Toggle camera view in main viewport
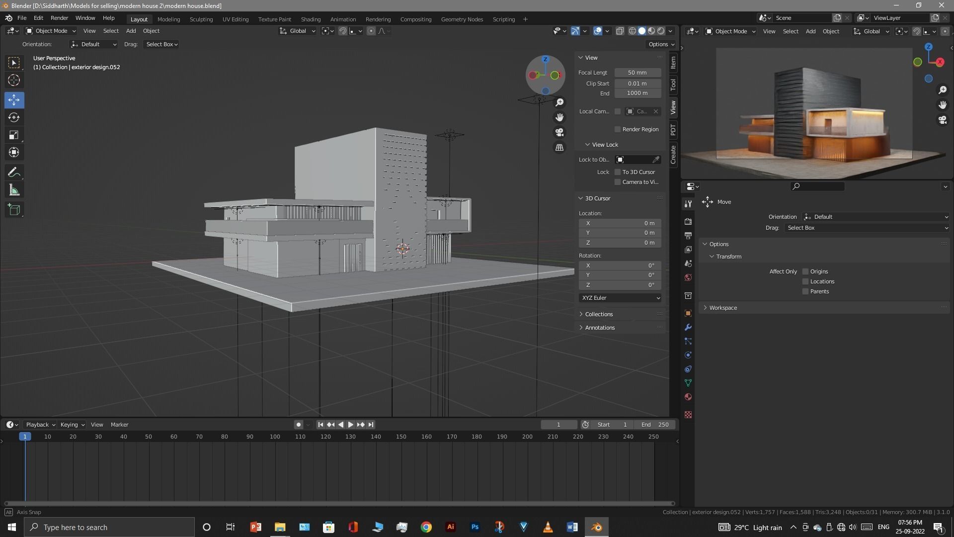Image resolution: width=954 pixels, height=537 pixels. pos(559,132)
